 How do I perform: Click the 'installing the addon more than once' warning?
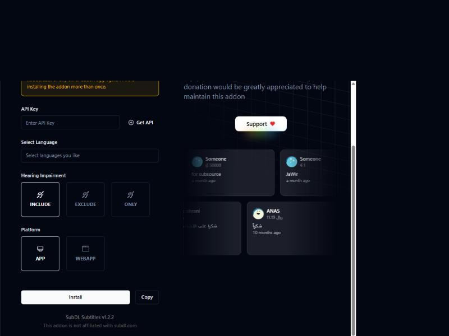tap(67, 87)
